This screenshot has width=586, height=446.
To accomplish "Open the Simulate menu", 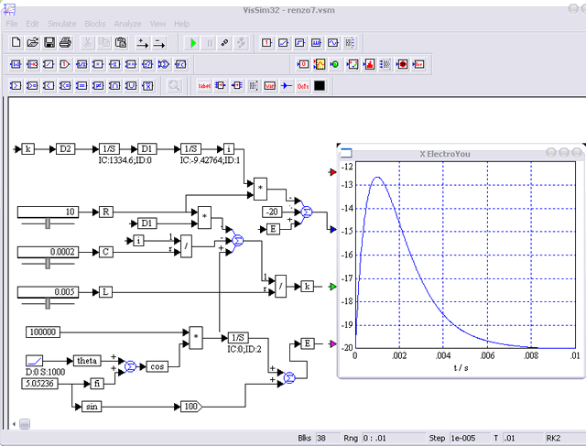I will [x=61, y=23].
